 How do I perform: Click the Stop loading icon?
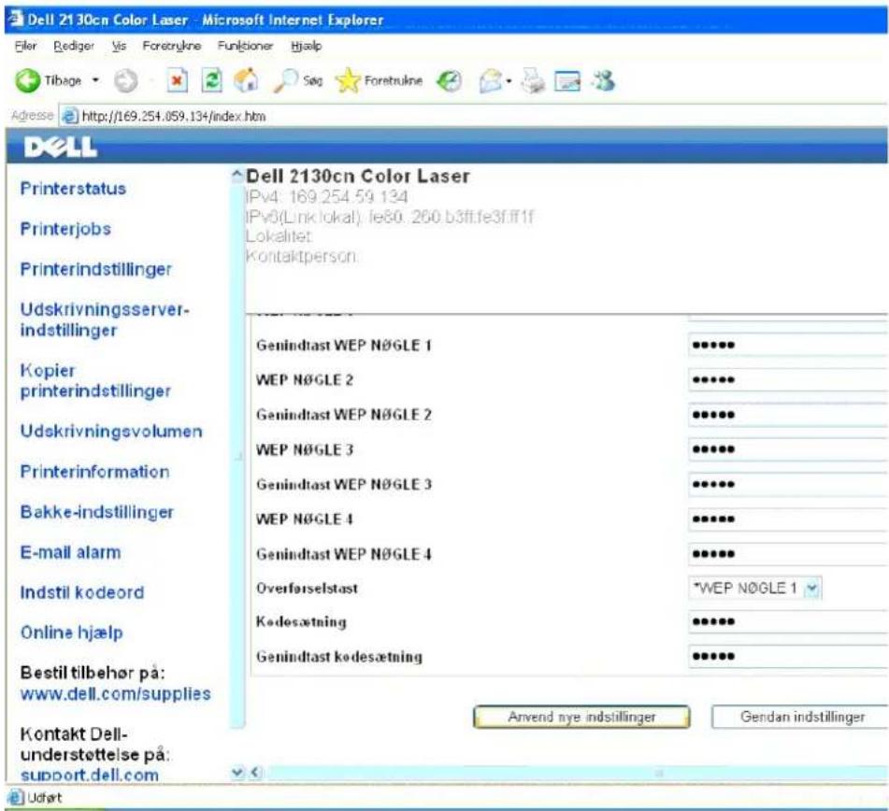pyautogui.click(x=177, y=81)
